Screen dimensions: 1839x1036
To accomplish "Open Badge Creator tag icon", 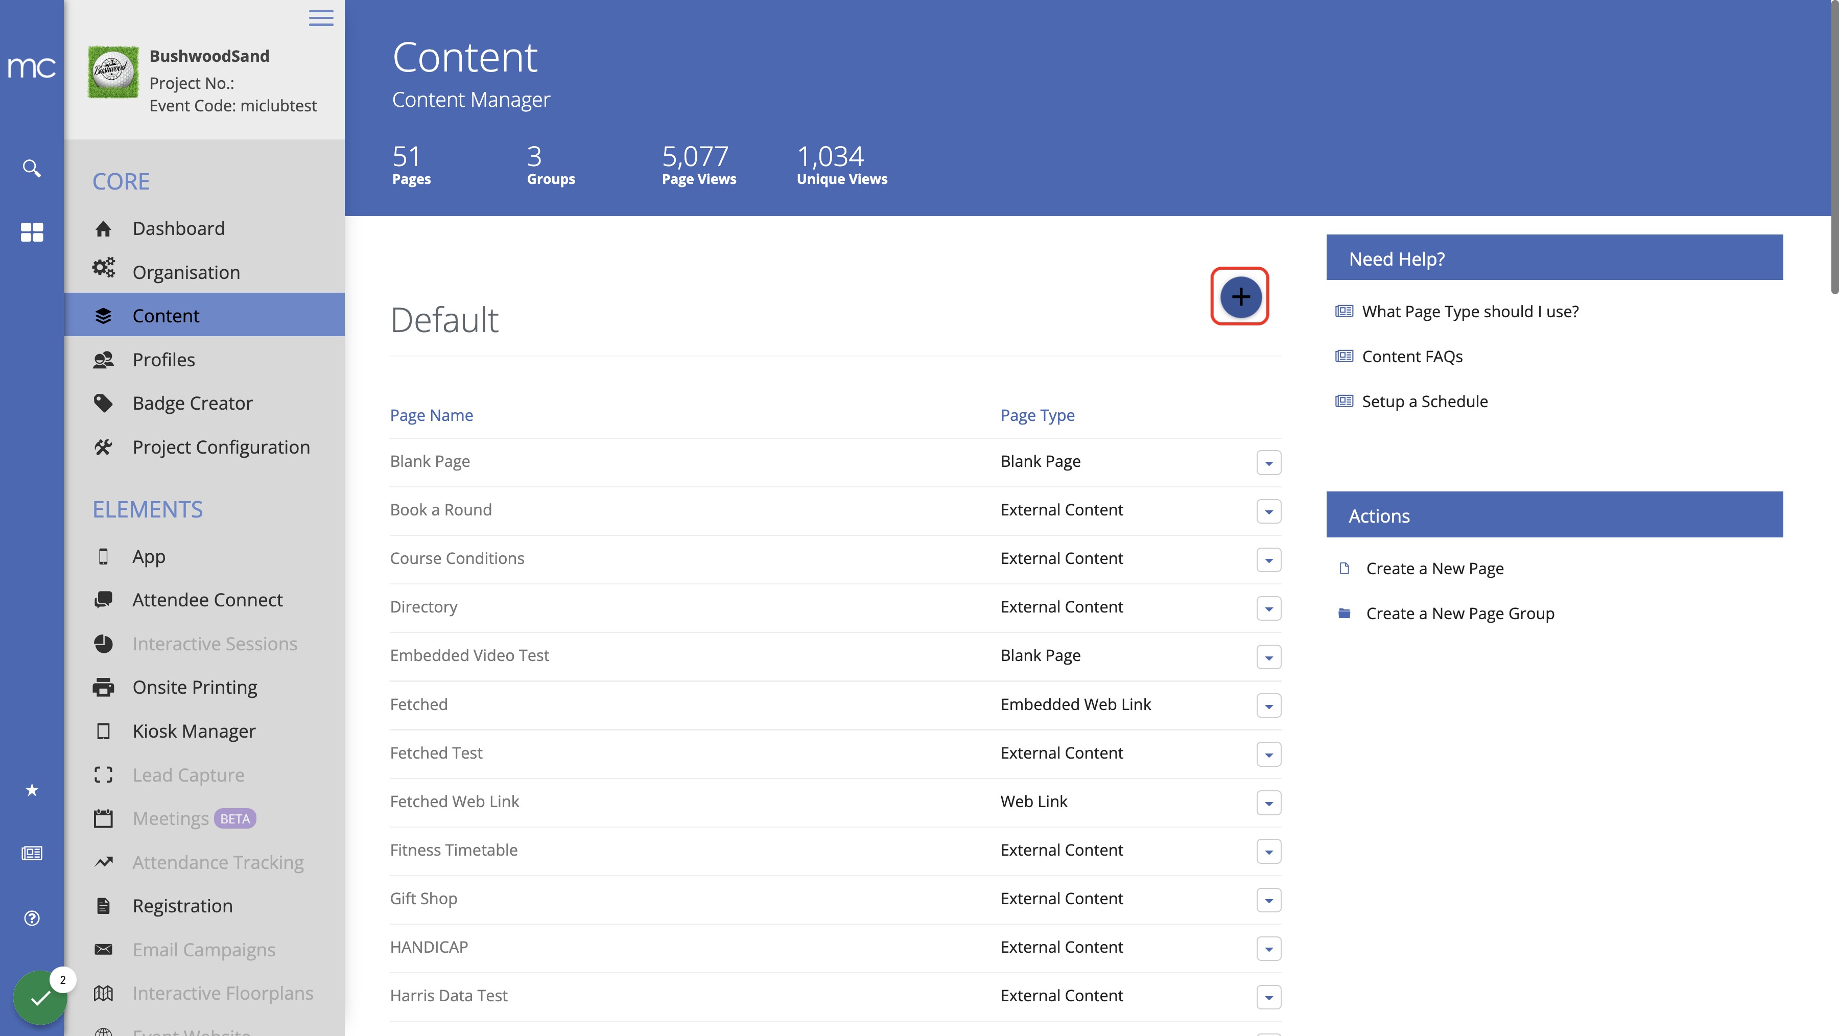I will 104,404.
